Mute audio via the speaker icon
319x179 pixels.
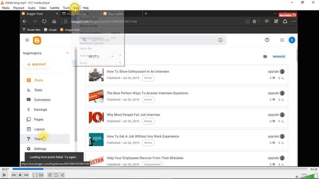coord(298,177)
